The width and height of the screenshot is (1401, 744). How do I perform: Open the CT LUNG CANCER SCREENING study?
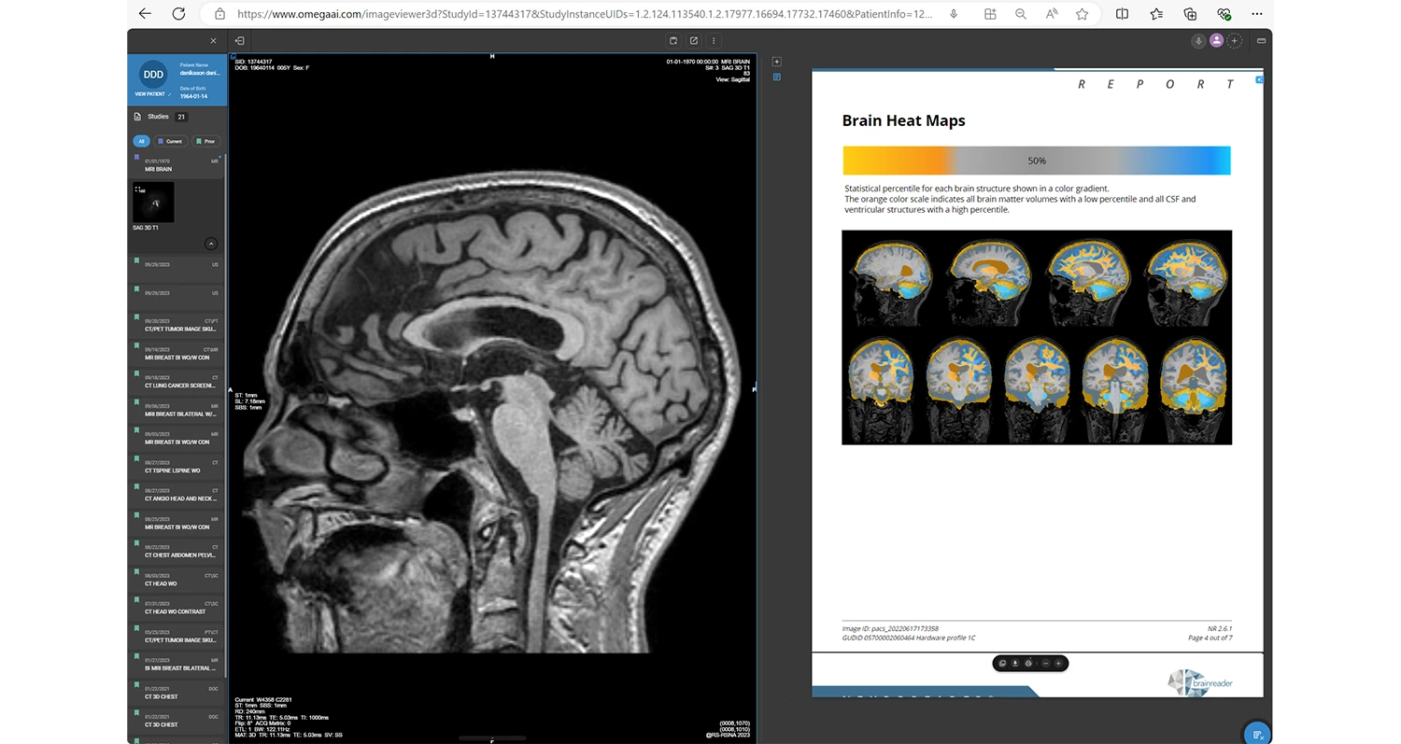(177, 382)
